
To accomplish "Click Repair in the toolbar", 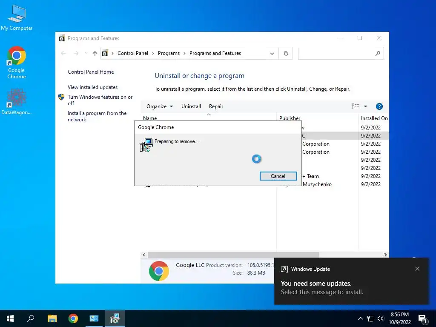I will tap(216, 106).
